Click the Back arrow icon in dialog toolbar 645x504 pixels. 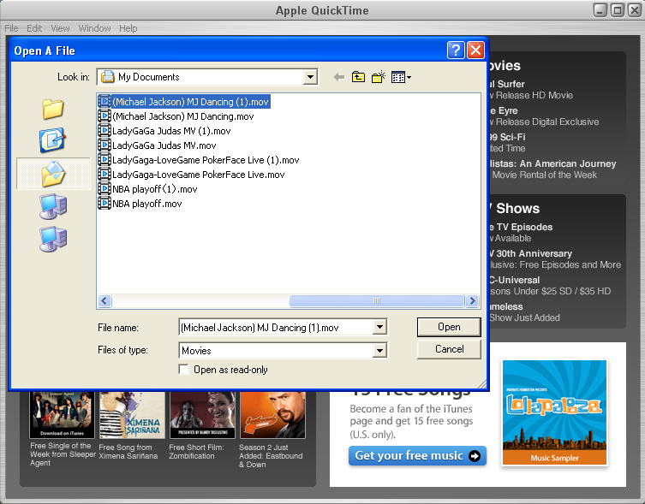(x=339, y=77)
